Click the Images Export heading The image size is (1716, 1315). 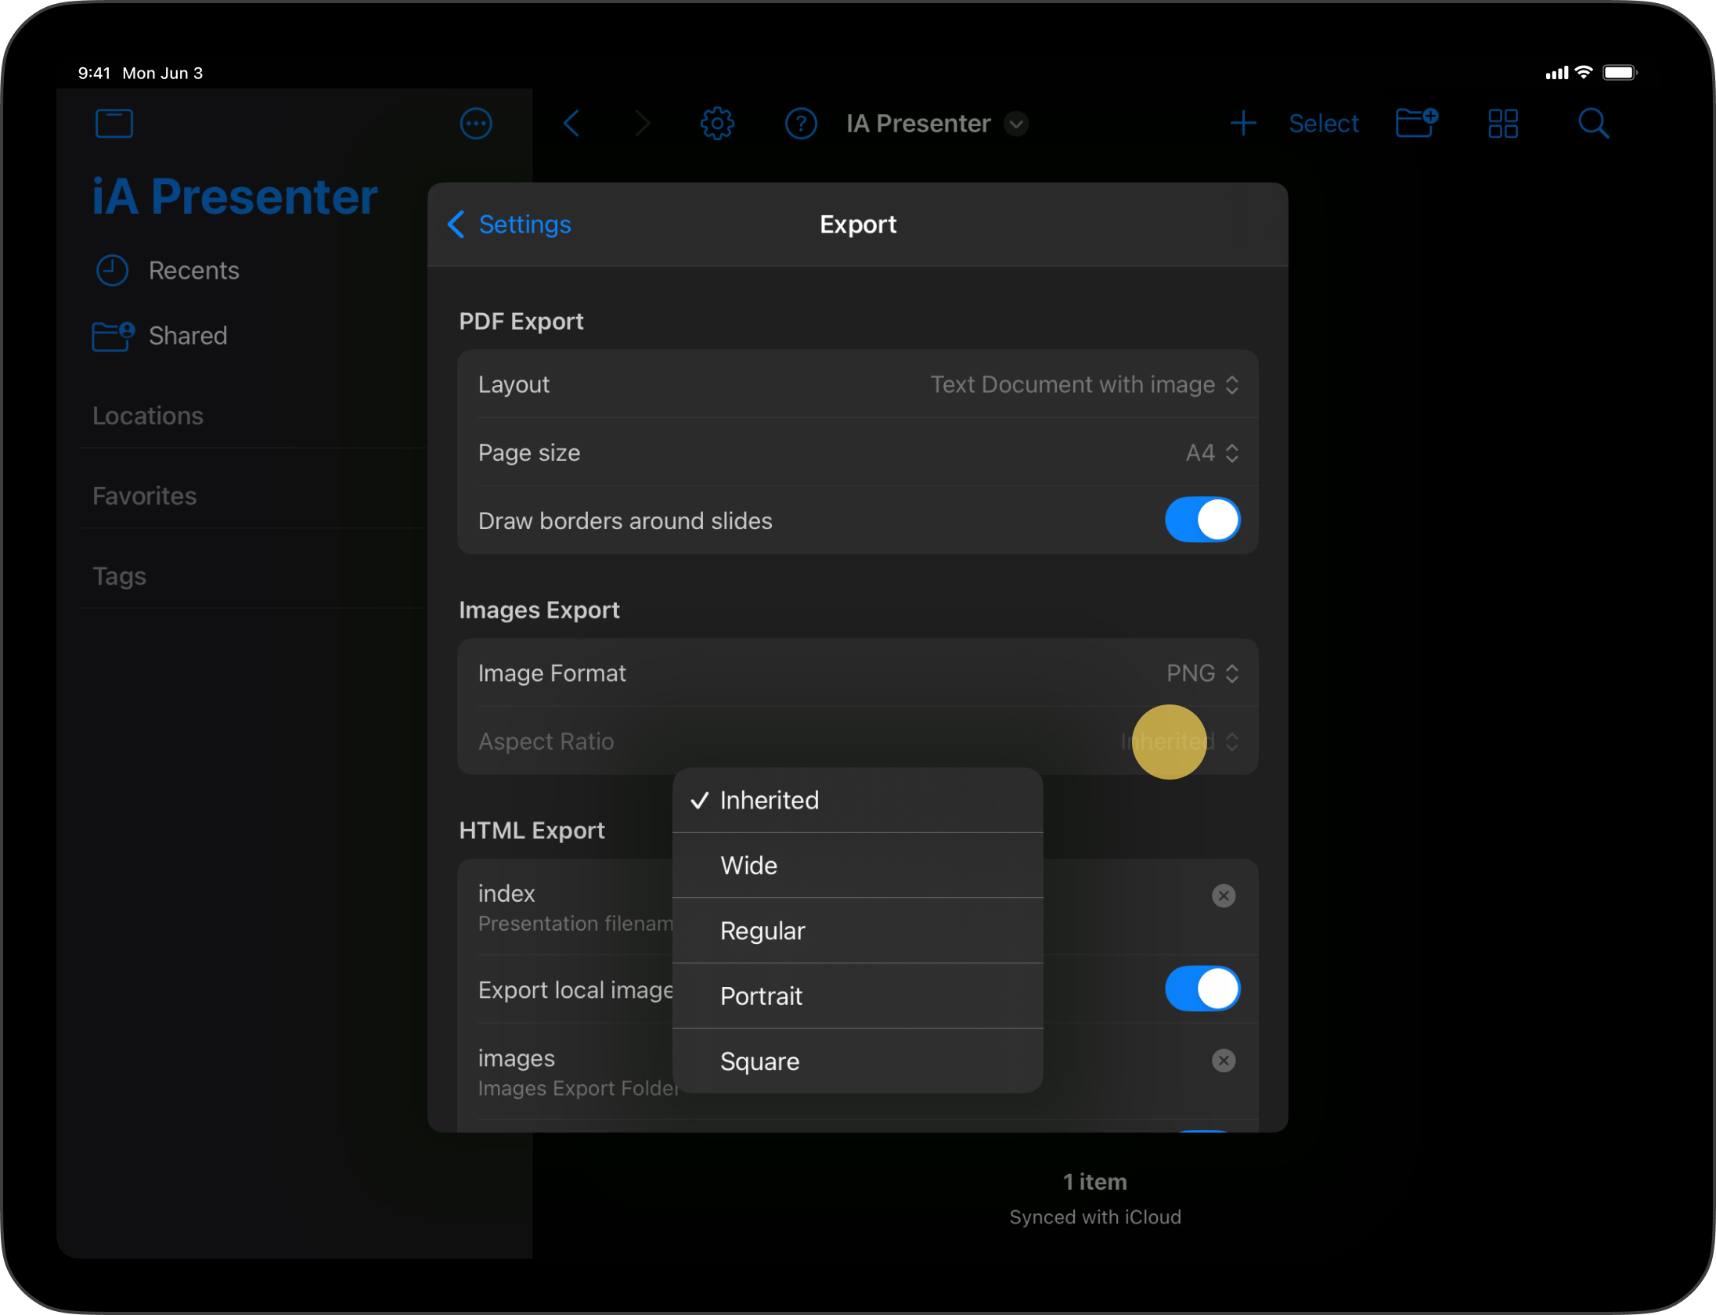(539, 610)
